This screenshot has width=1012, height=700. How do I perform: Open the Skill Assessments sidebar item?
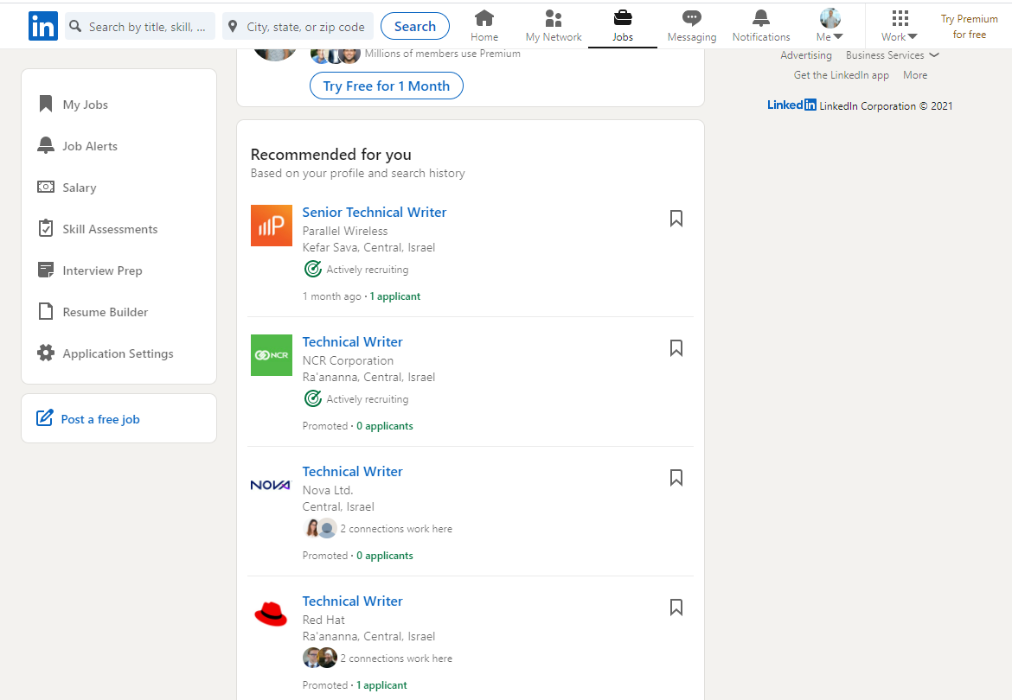(x=109, y=228)
